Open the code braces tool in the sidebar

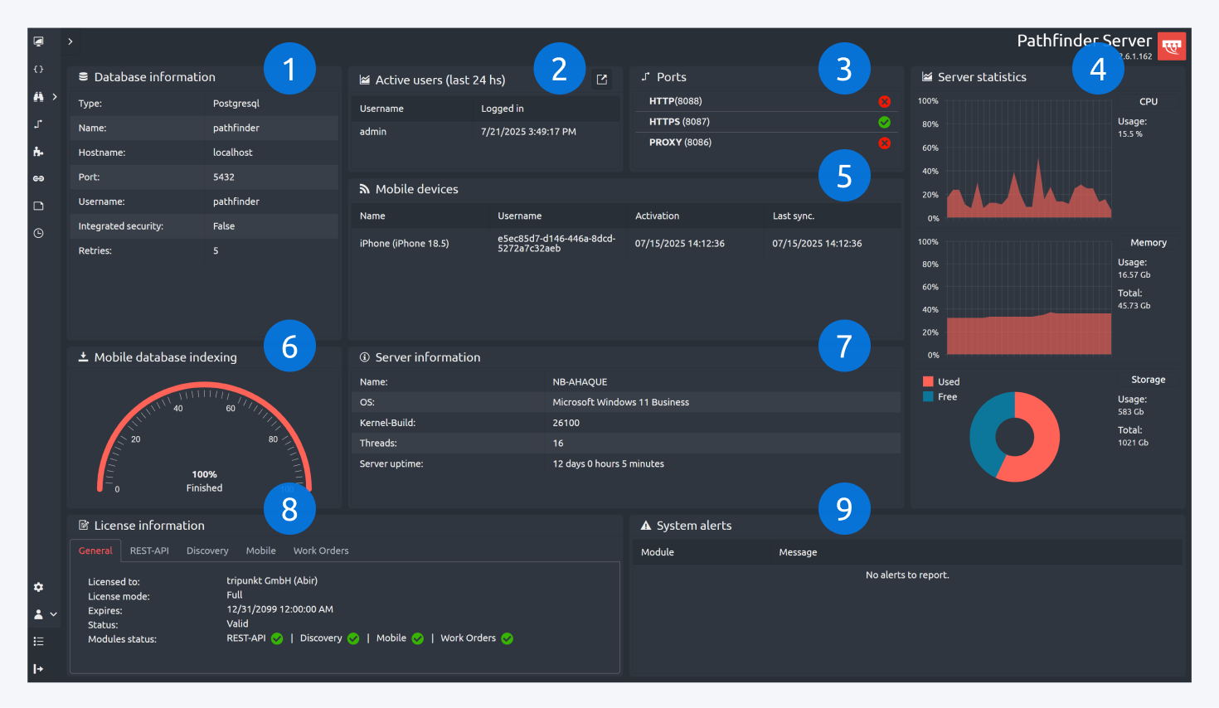coord(38,69)
